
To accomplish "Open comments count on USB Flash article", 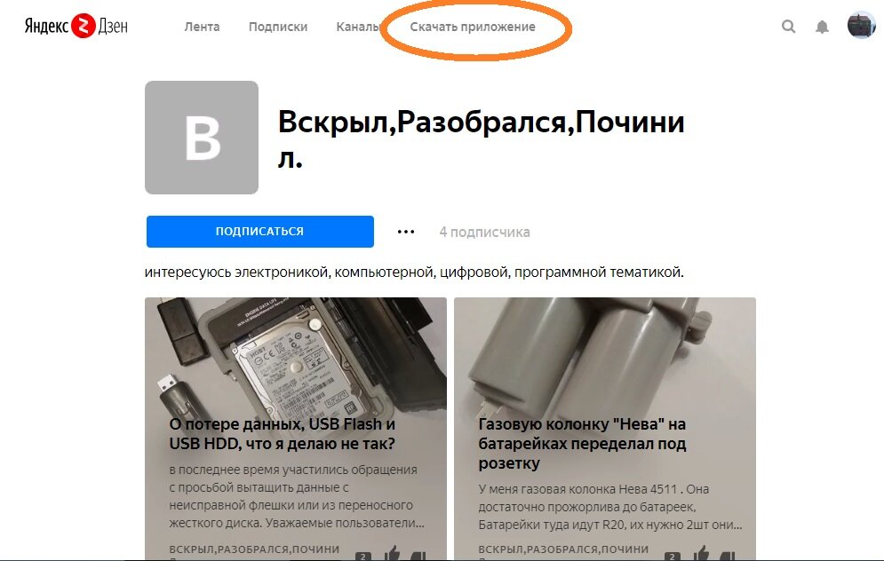I will pyautogui.click(x=363, y=557).
